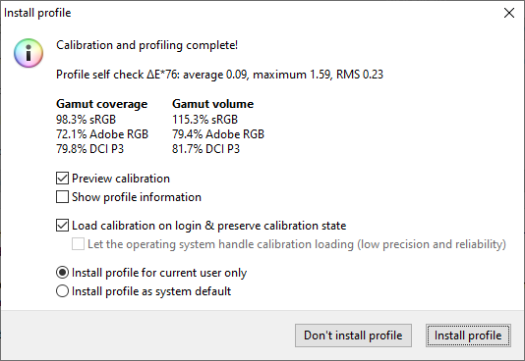Click the 98.3% sRGB coverage value
The height and width of the screenshot is (361, 525).
click(x=87, y=120)
